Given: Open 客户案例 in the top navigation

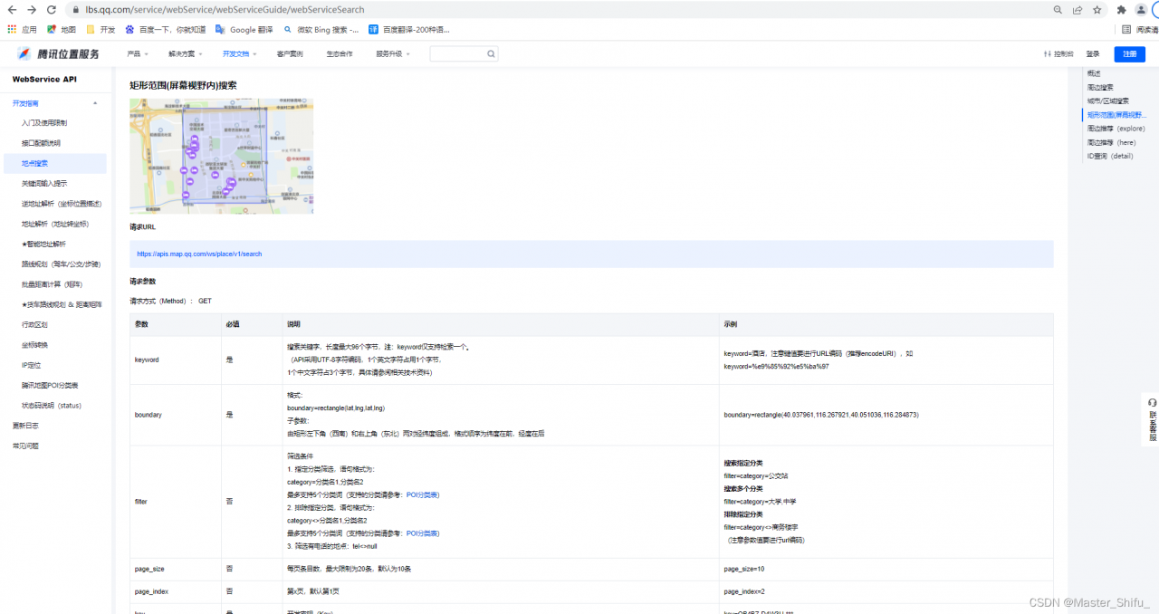Looking at the screenshot, I should [x=290, y=53].
